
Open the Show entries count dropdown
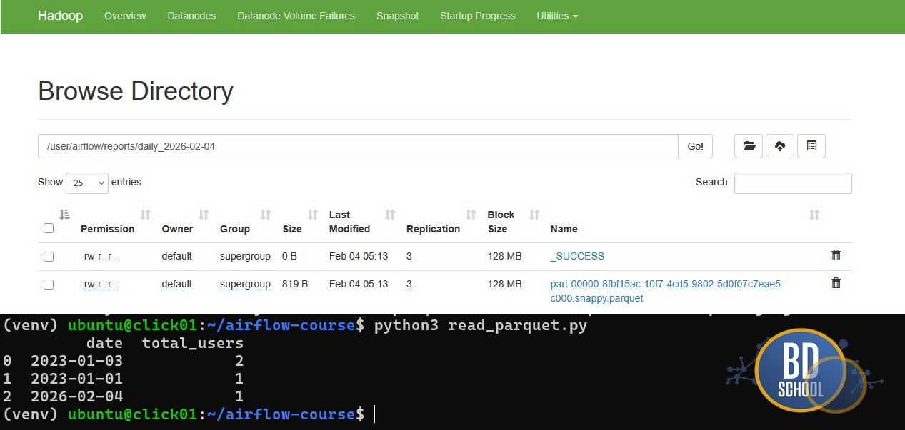[87, 183]
